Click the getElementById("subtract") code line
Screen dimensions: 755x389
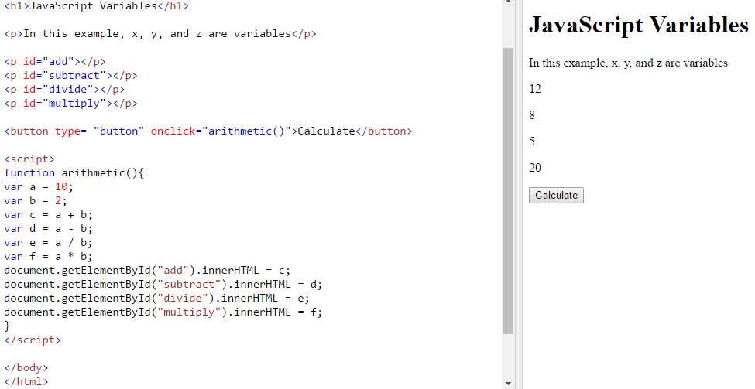tap(163, 285)
